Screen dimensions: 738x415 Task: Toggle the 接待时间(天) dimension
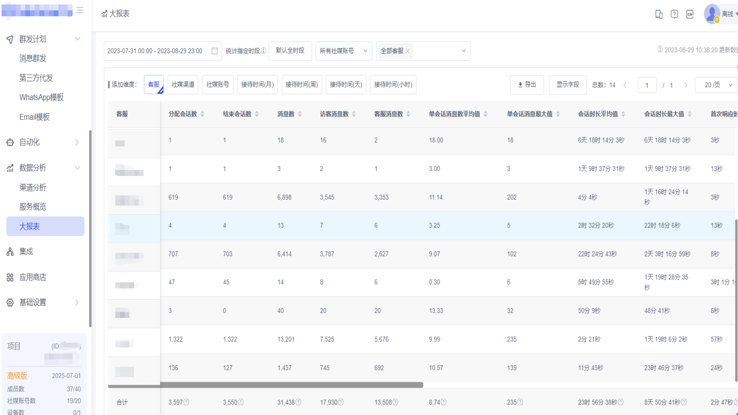pyautogui.click(x=346, y=84)
